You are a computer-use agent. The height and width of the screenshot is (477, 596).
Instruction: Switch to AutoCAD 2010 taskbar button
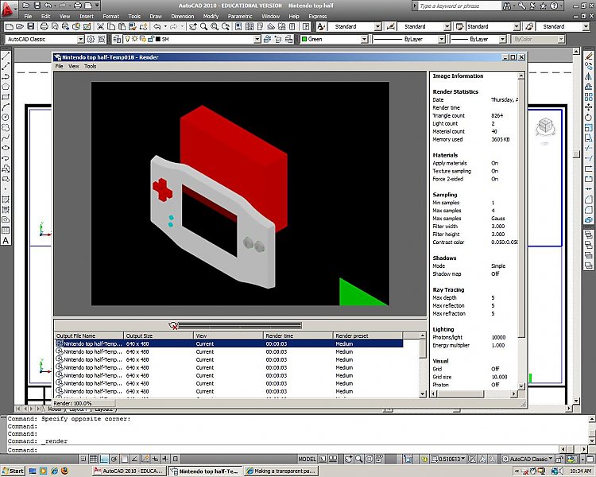pos(129,471)
